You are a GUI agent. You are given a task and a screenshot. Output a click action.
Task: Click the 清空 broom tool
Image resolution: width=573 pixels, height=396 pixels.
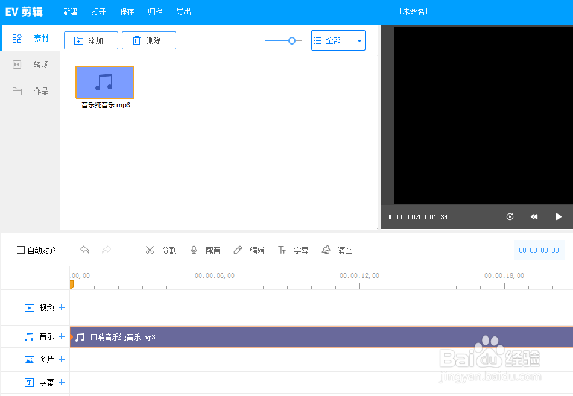(x=337, y=250)
